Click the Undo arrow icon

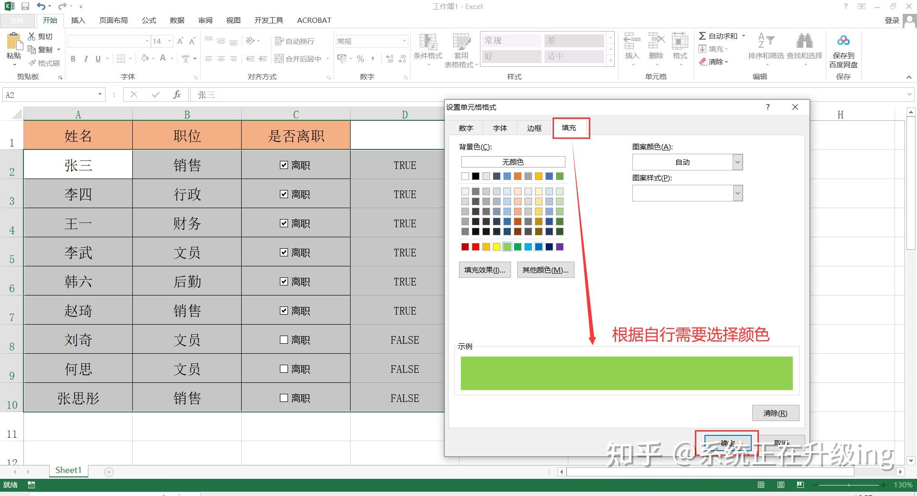tap(41, 7)
